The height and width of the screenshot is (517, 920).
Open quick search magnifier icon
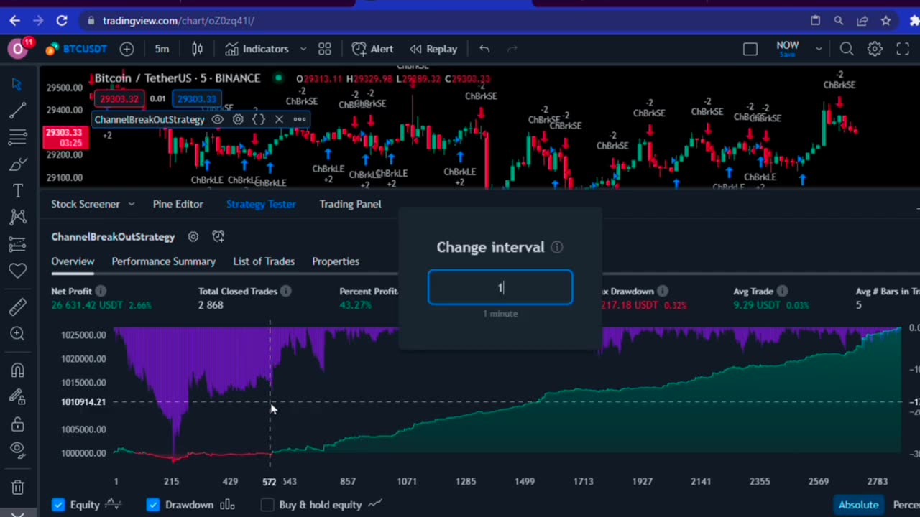pyautogui.click(x=847, y=49)
